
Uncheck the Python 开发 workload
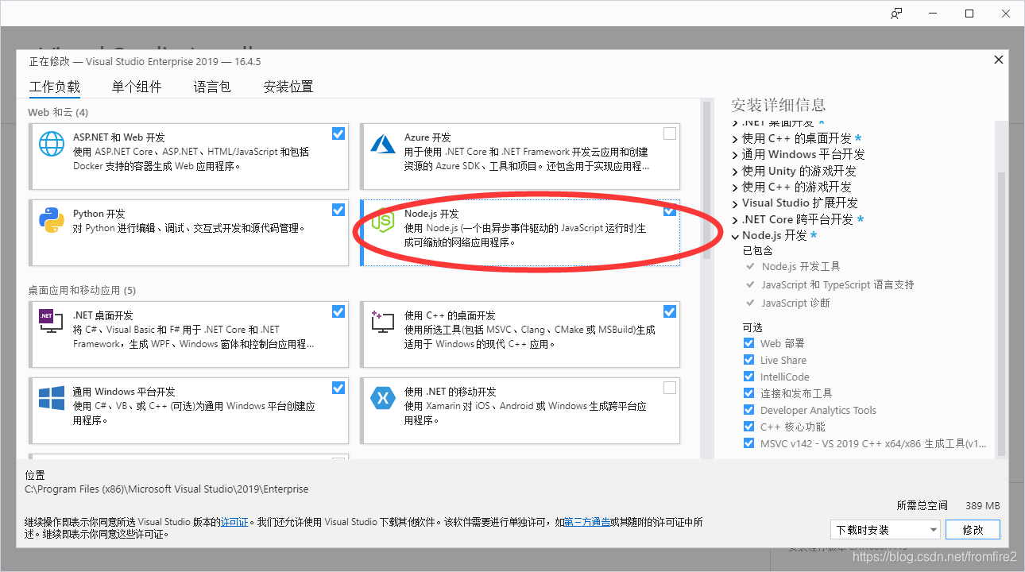338,210
